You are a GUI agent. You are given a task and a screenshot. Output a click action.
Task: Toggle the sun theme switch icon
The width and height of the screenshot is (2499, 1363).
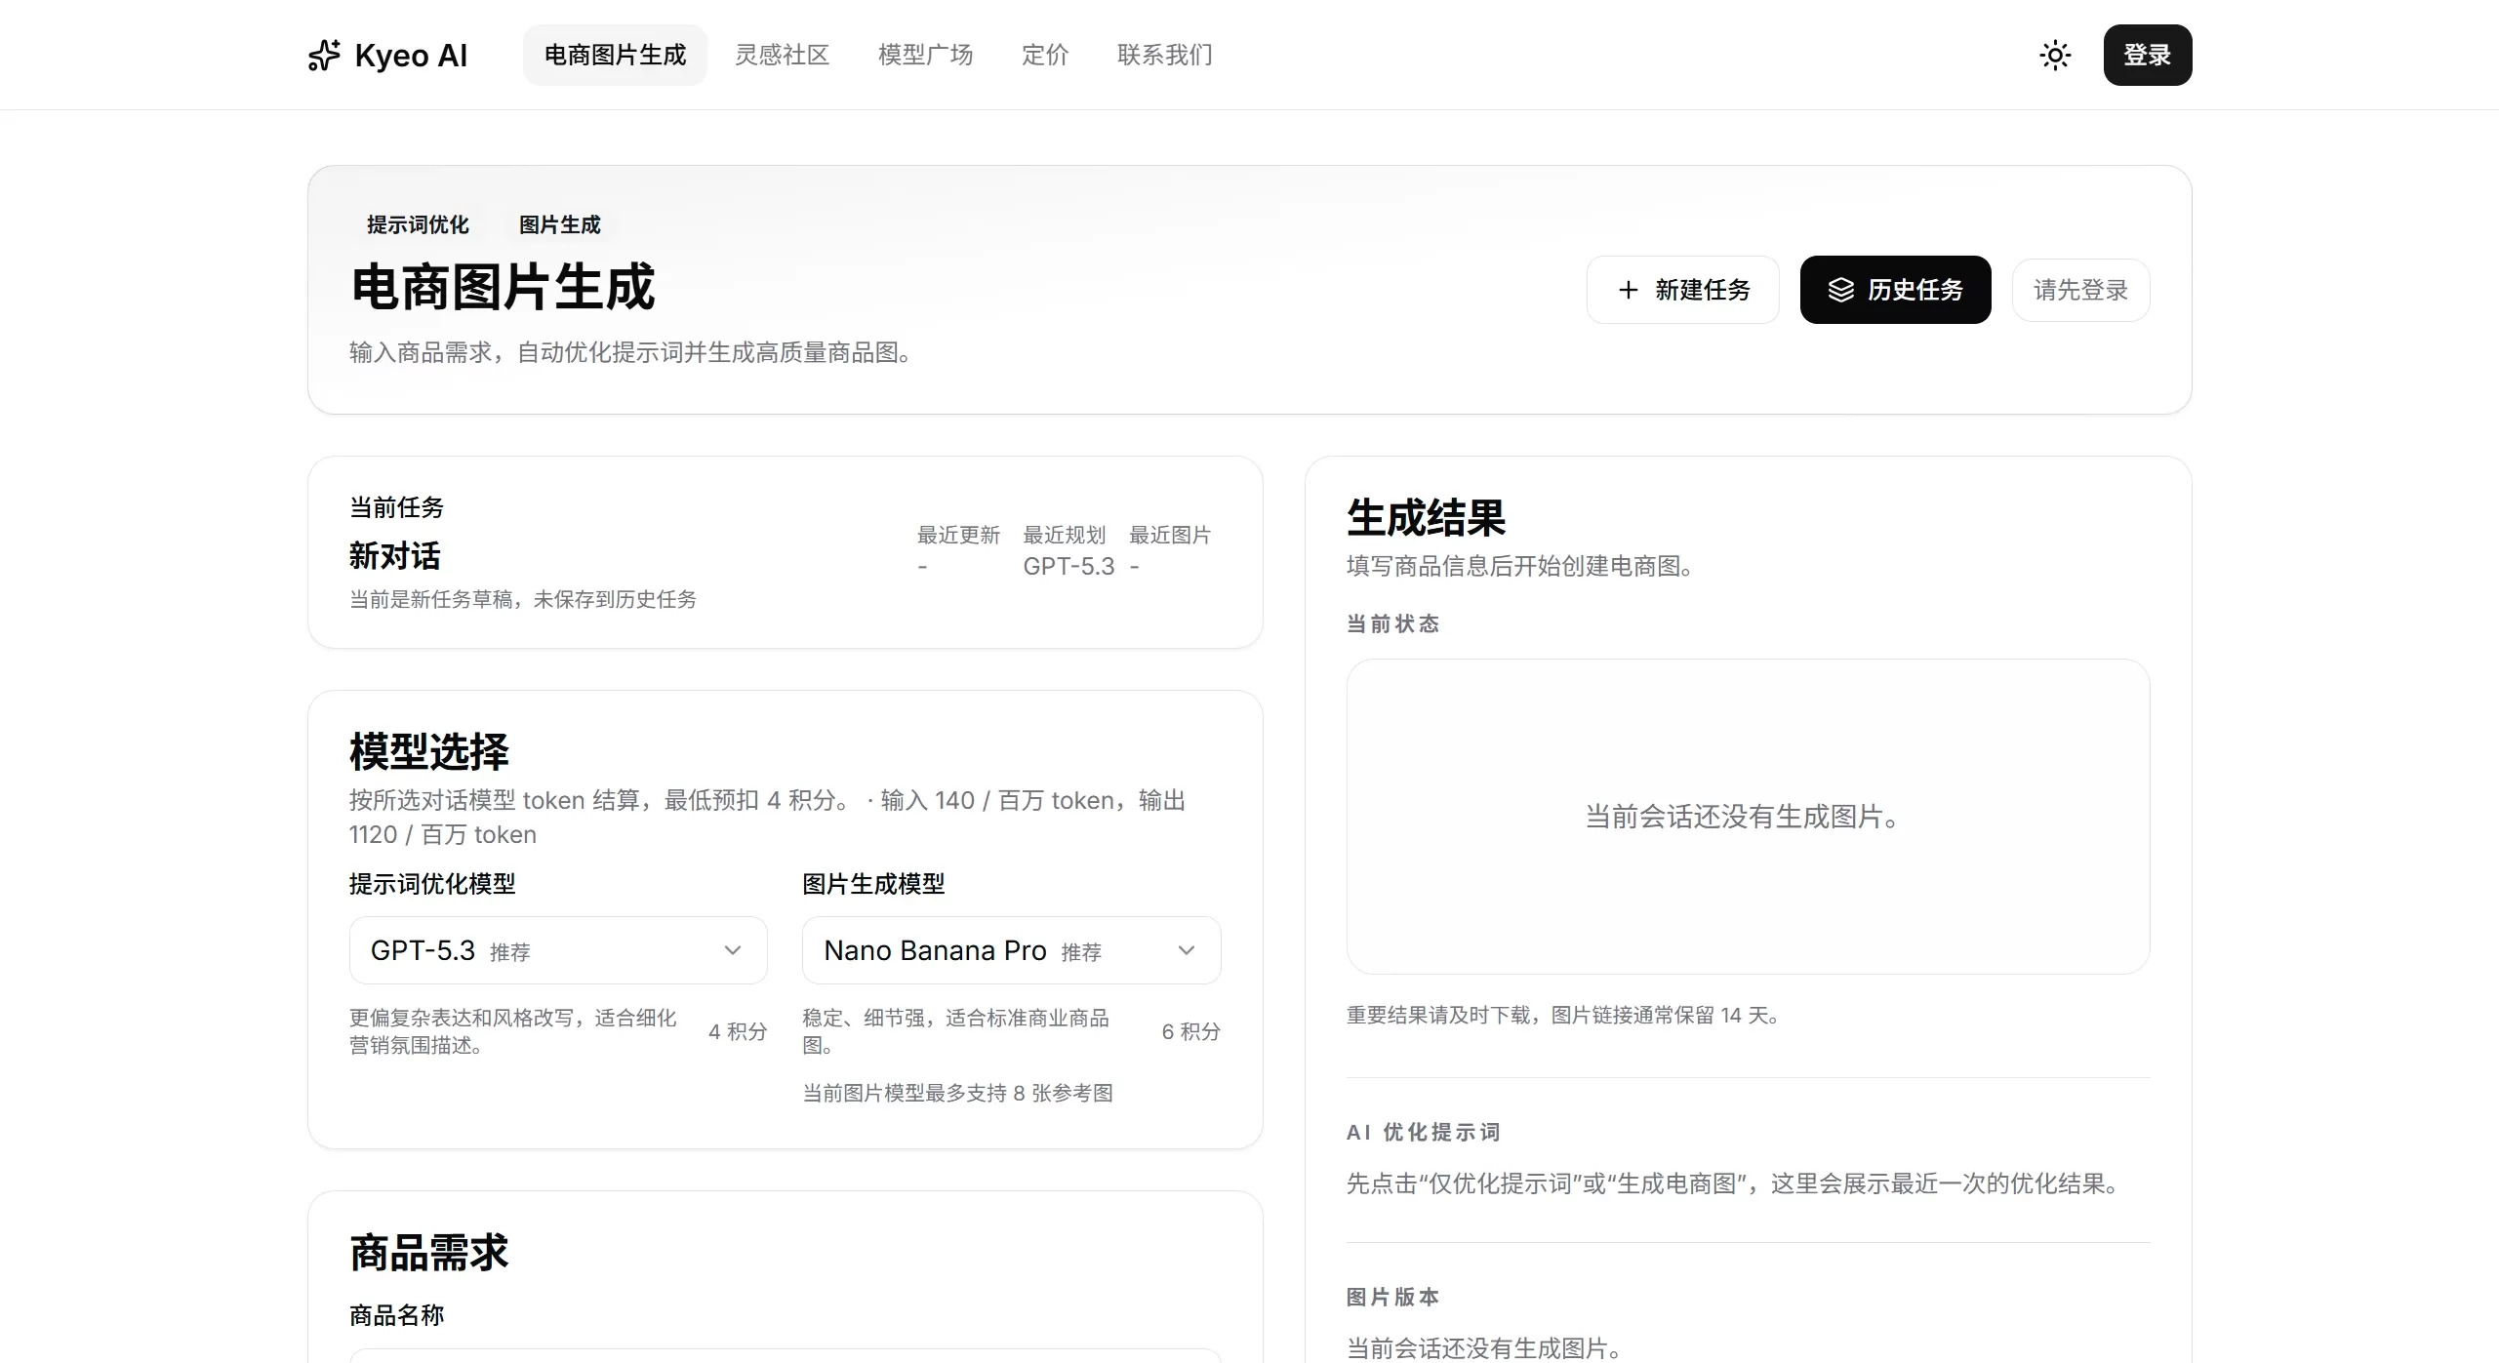click(x=2055, y=56)
